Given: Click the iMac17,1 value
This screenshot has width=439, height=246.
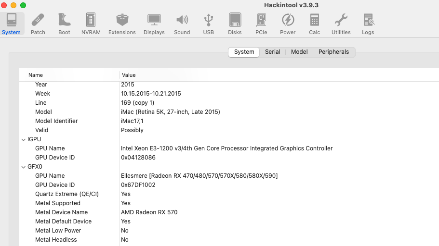Looking at the screenshot, I should tap(132, 121).
